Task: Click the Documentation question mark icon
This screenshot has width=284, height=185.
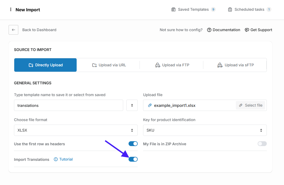Action: (x=209, y=30)
